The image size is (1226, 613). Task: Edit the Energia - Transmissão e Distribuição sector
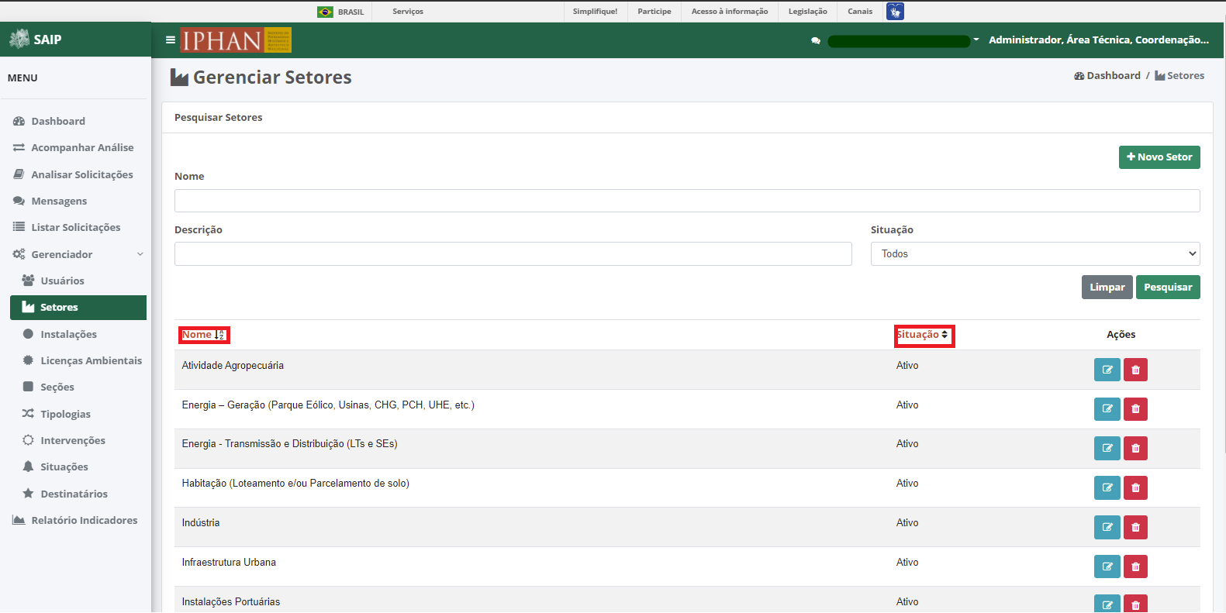point(1107,448)
